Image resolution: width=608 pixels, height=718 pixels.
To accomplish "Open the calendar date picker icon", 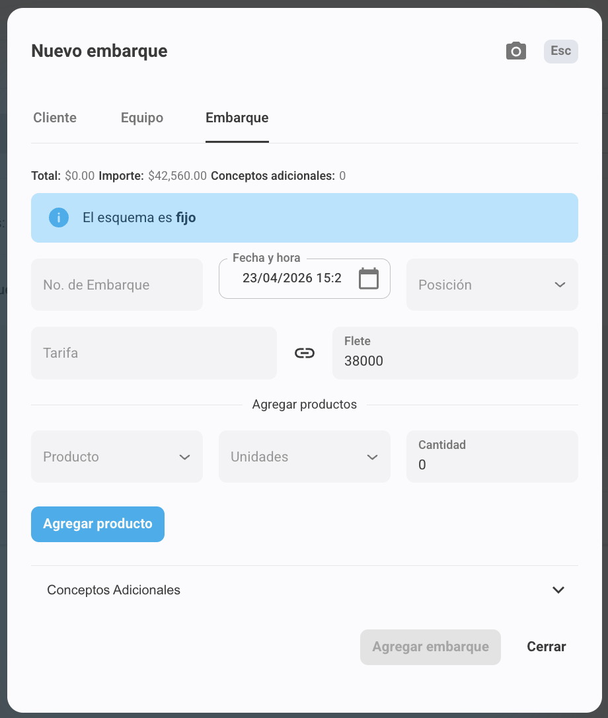I will [x=369, y=278].
